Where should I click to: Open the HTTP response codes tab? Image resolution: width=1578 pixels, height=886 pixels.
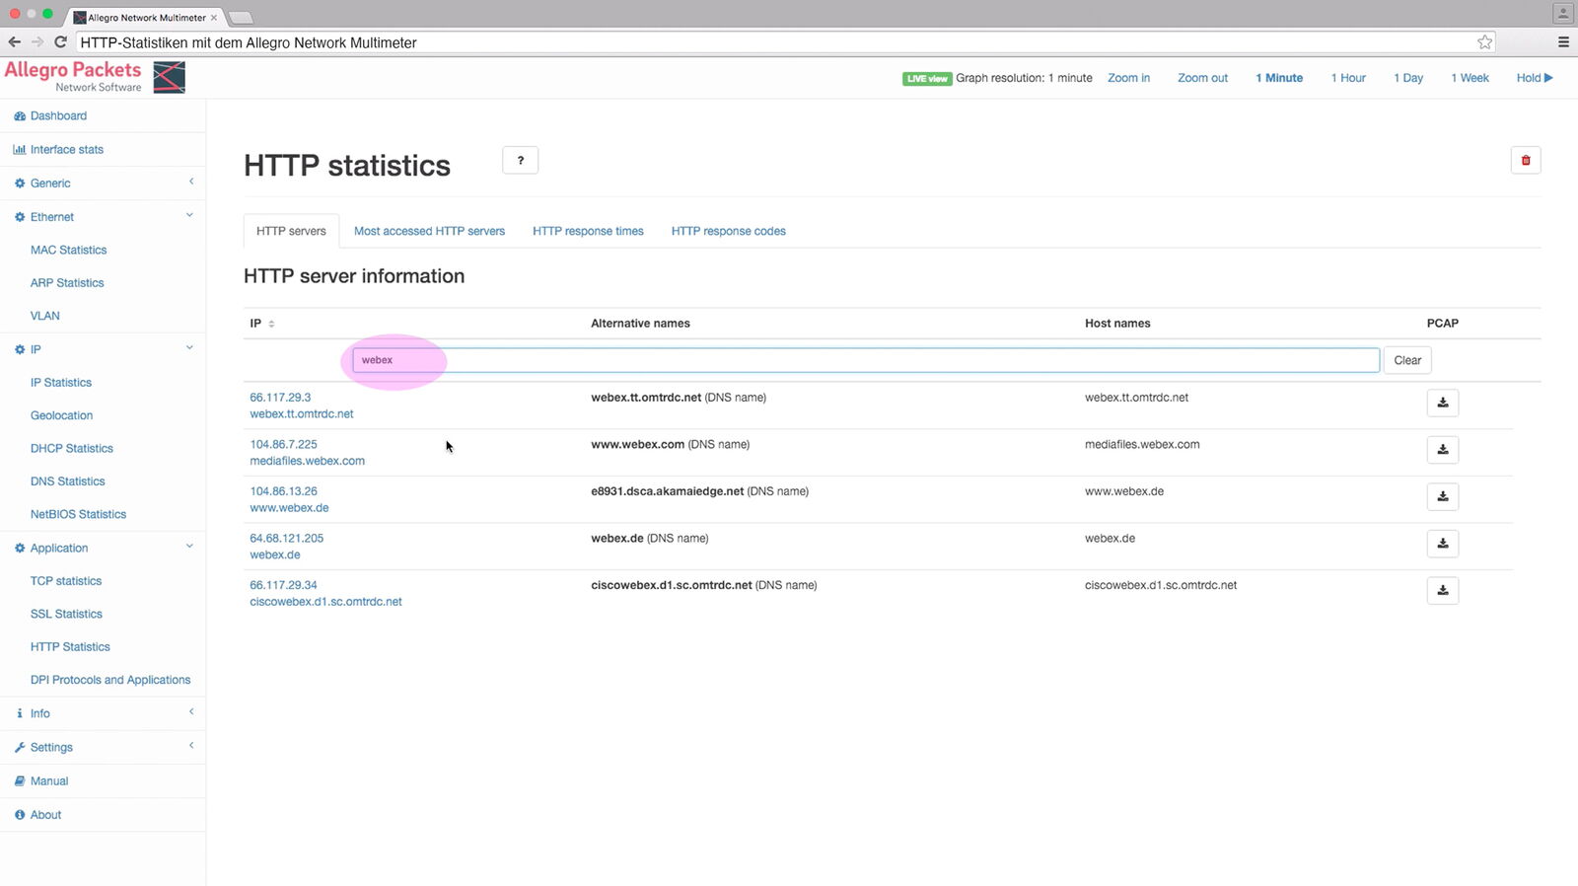click(728, 232)
